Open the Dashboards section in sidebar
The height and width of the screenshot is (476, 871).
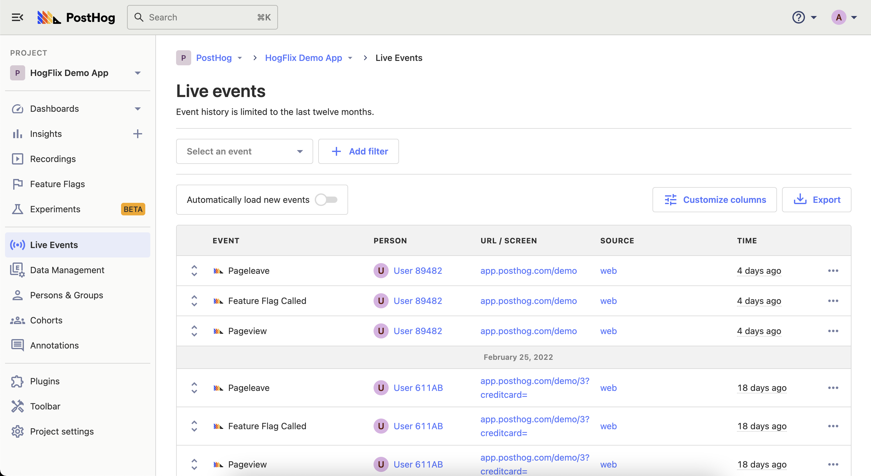pyautogui.click(x=54, y=108)
